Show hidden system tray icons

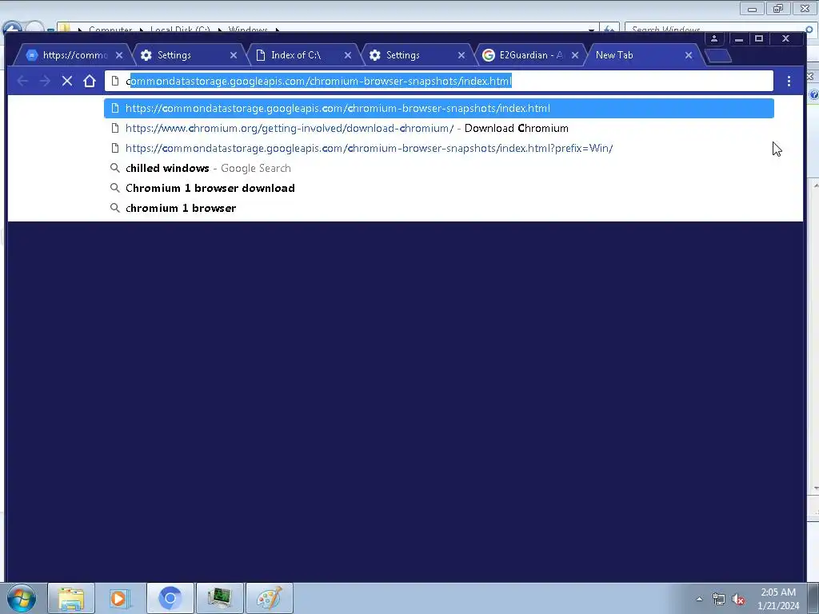[x=699, y=599]
